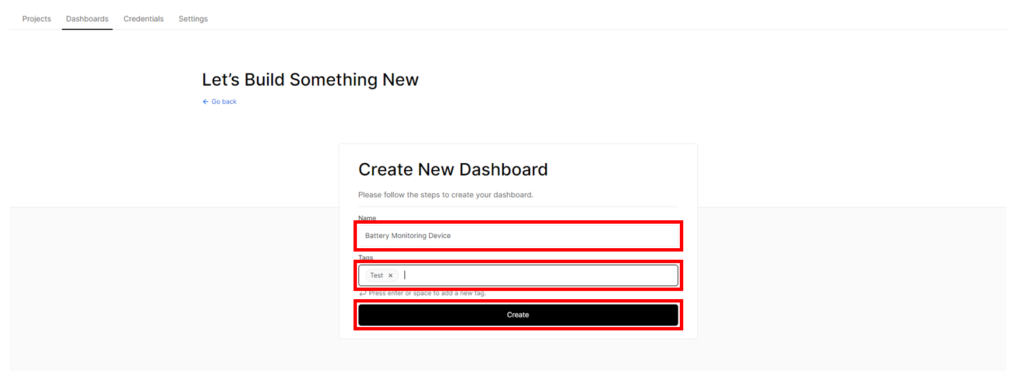Select the Test tag chip label
The image size is (1015, 378).
[377, 275]
